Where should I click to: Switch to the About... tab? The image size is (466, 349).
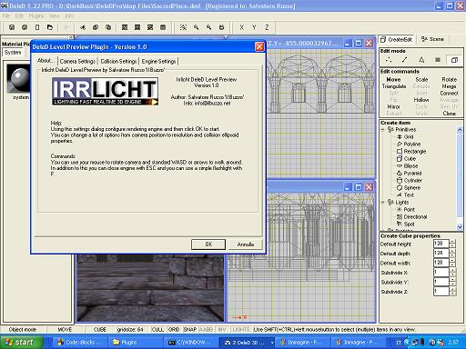pyautogui.click(x=46, y=61)
